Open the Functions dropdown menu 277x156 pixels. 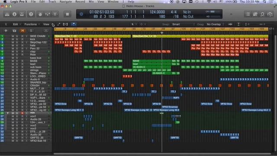click(x=32, y=24)
